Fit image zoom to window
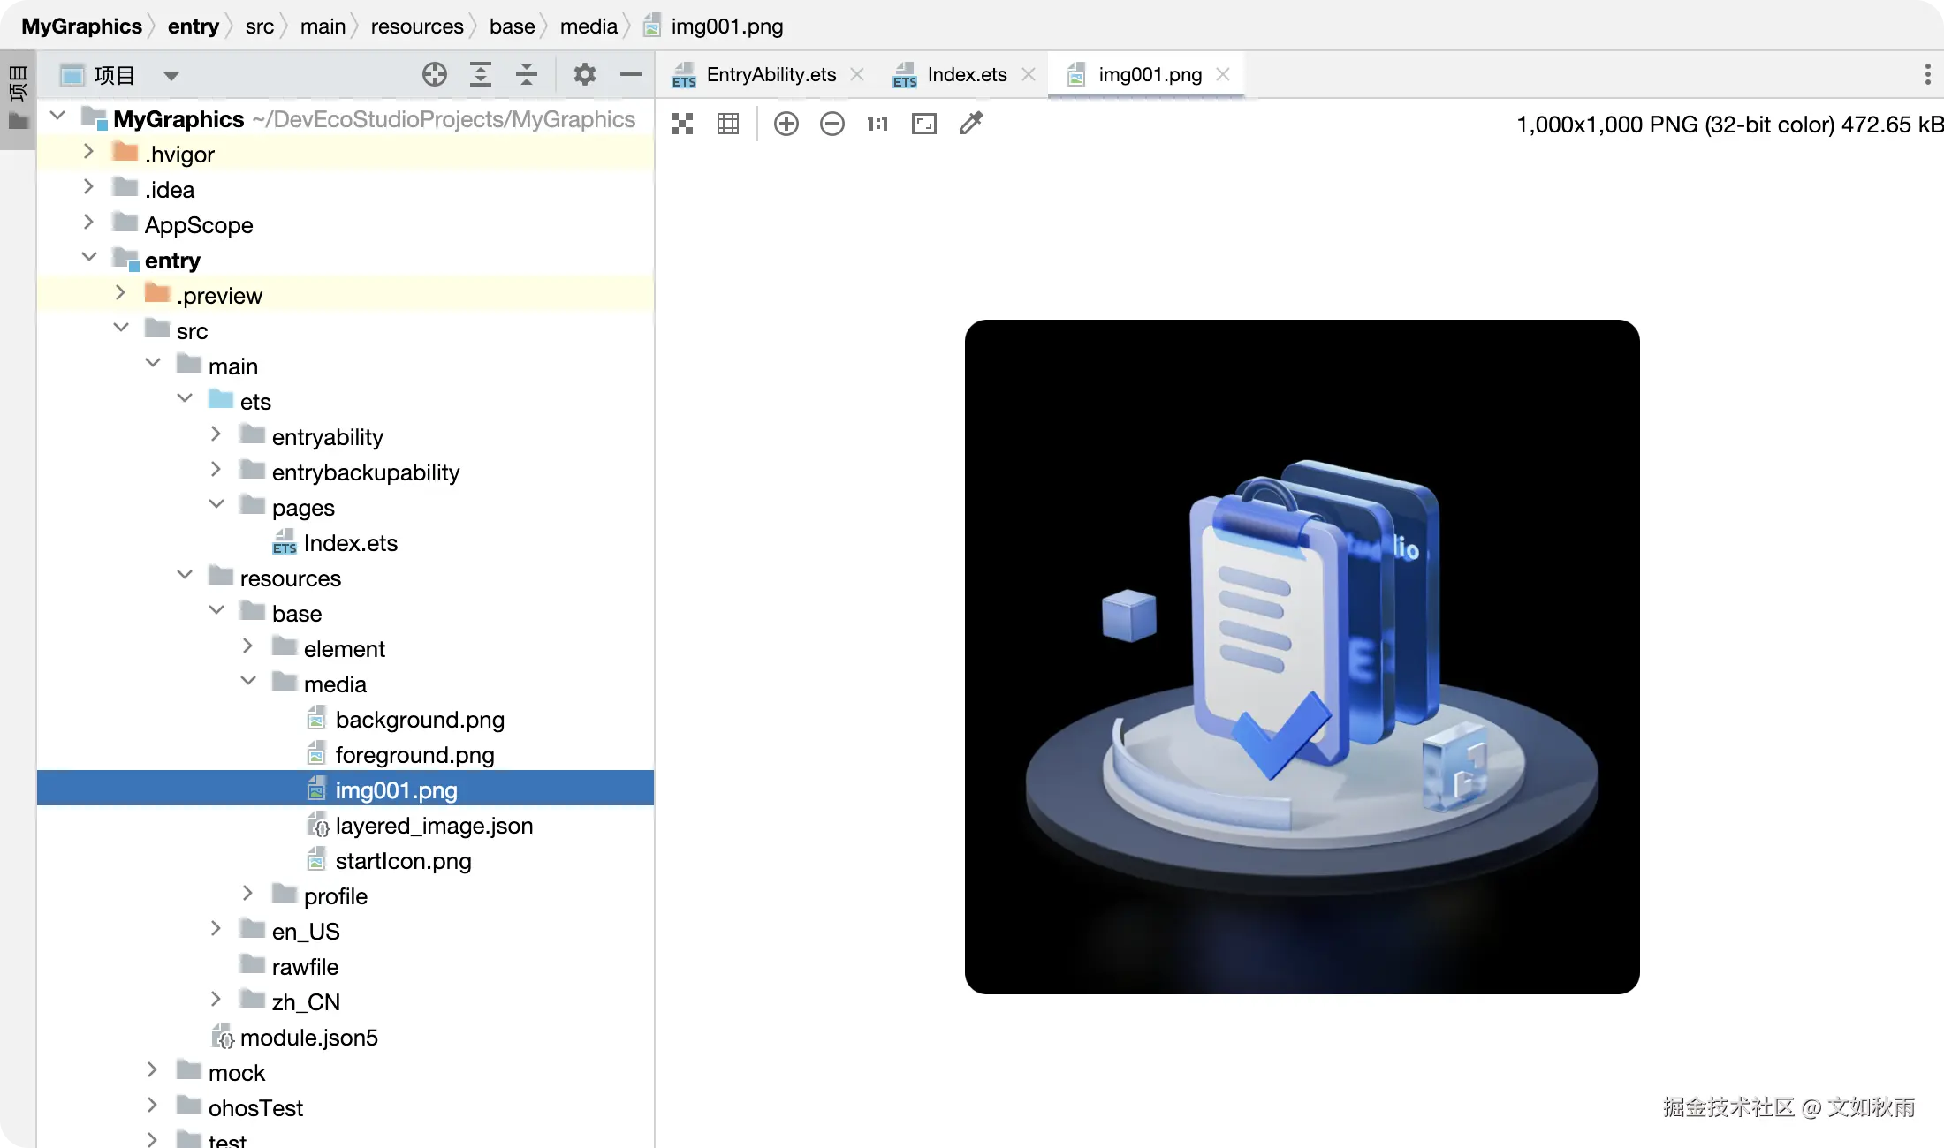Viewport: 1944px width, 1148px height. pyautogui.click(x=923, y=124)
